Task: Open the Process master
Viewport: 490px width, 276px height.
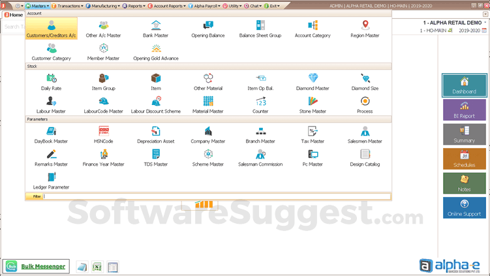Action: pos(365,105)
